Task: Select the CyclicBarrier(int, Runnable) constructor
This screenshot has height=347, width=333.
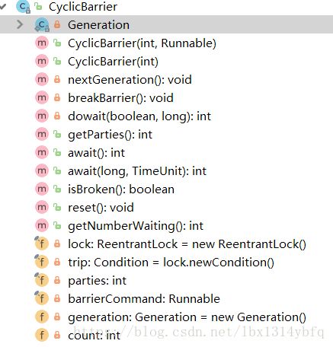Action: 142,43
